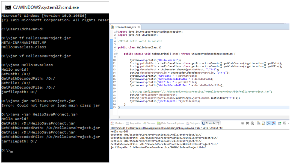Image resolution: width=290 pixels, height=164 pixels.
Task: Switch to the Markers tab
Action: (x=117, y=123)
